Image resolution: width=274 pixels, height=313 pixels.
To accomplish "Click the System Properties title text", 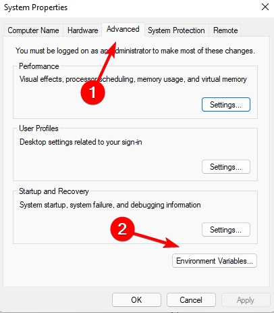I will coord(36,7).
